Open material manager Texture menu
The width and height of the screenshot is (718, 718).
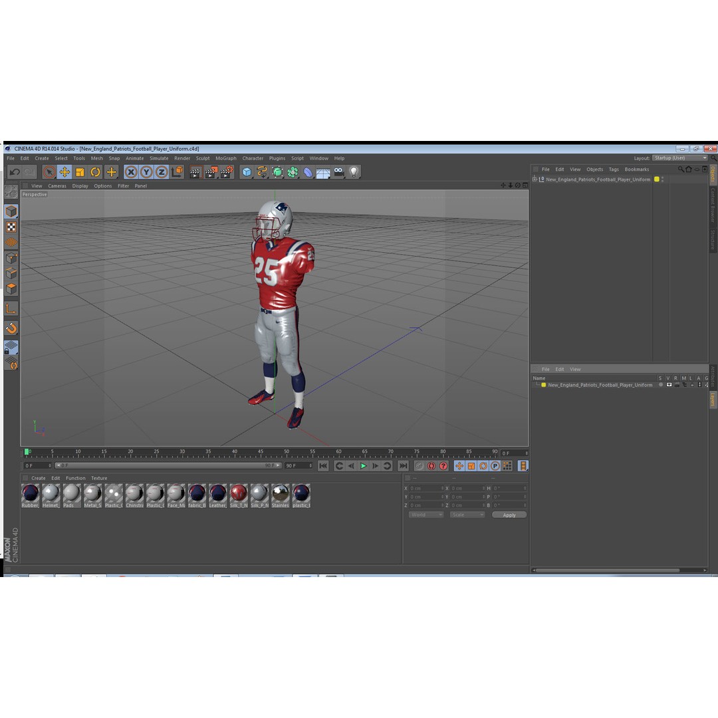(x=99, y=478)
